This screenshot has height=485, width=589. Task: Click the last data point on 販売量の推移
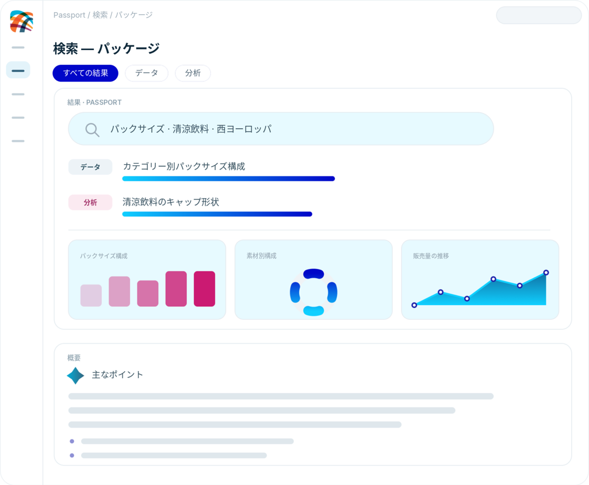[546, 272]
